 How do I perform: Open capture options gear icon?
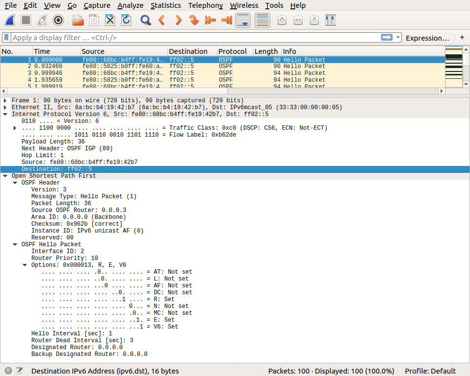point(58,21)
